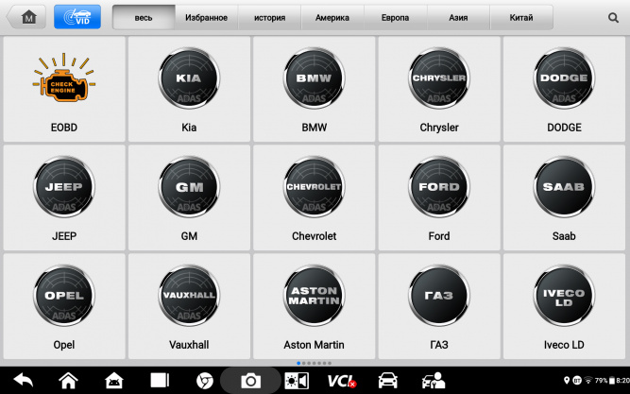Image resolution: width=630 pixels, height=394 pixels.
Task: Open the история tab
Action: (x=269, y=17)
